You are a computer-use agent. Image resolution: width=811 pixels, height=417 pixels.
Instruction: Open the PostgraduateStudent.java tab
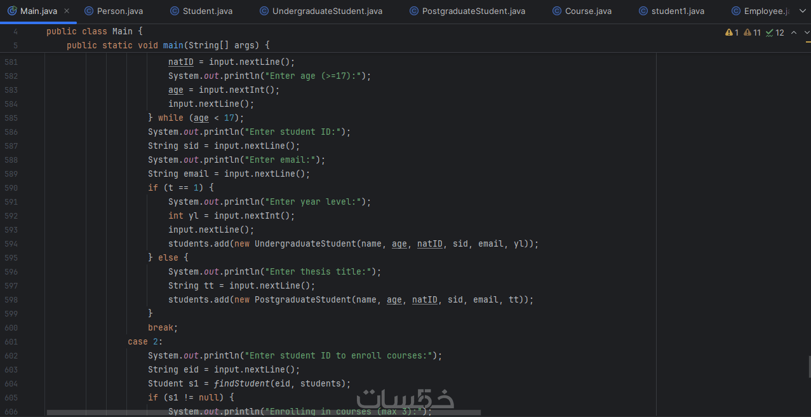pyautogui.click(x=467, y=11)
